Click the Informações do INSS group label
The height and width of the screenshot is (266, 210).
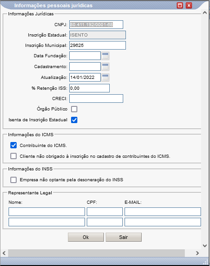(x=31, y=169)
